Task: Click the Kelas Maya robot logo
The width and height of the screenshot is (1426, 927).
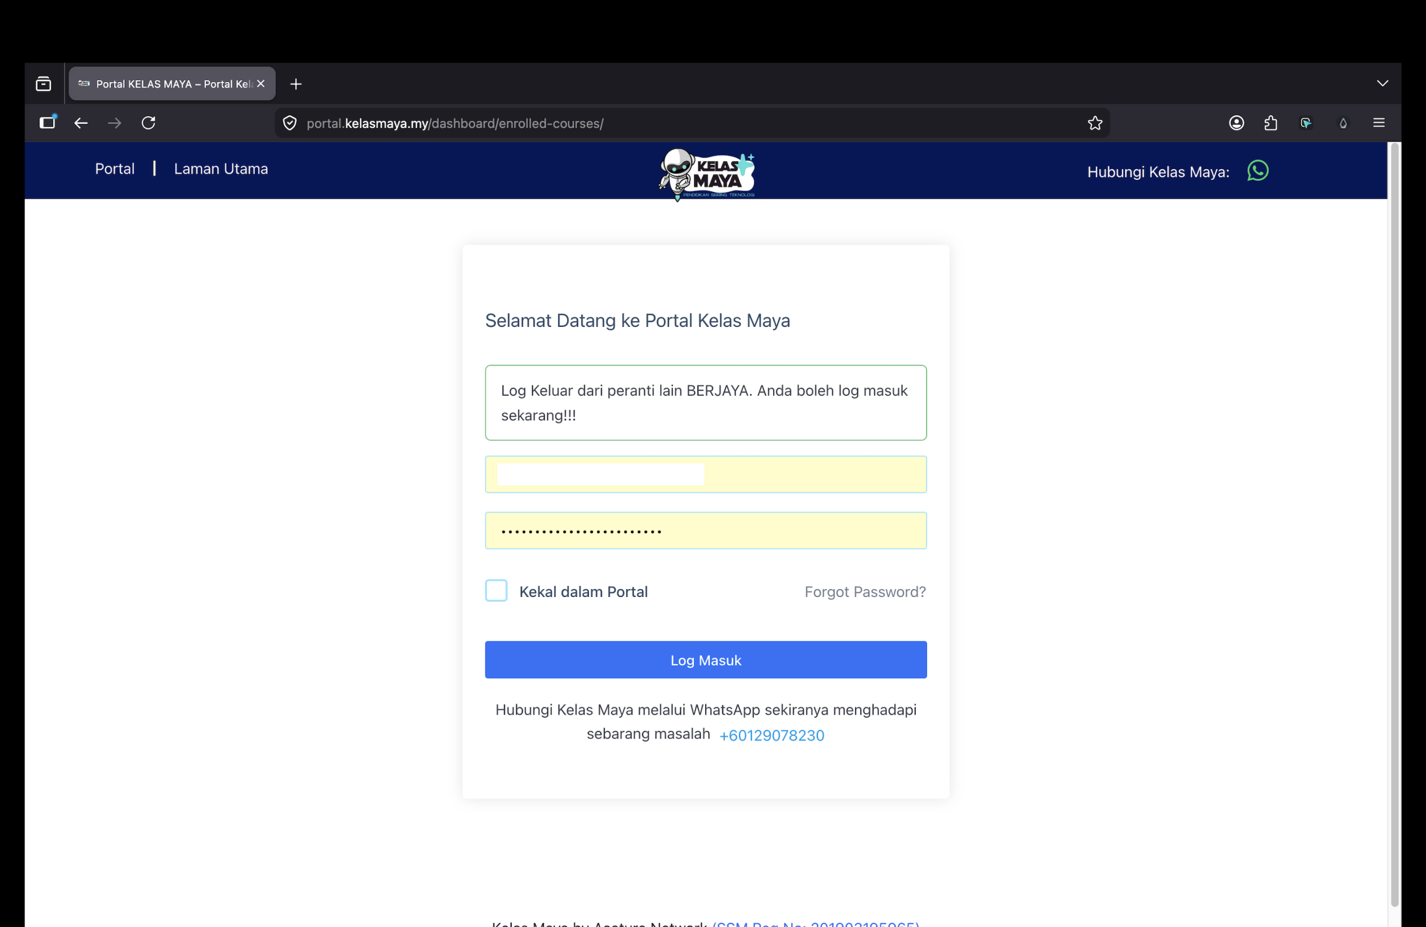Action: pos(706,174)
